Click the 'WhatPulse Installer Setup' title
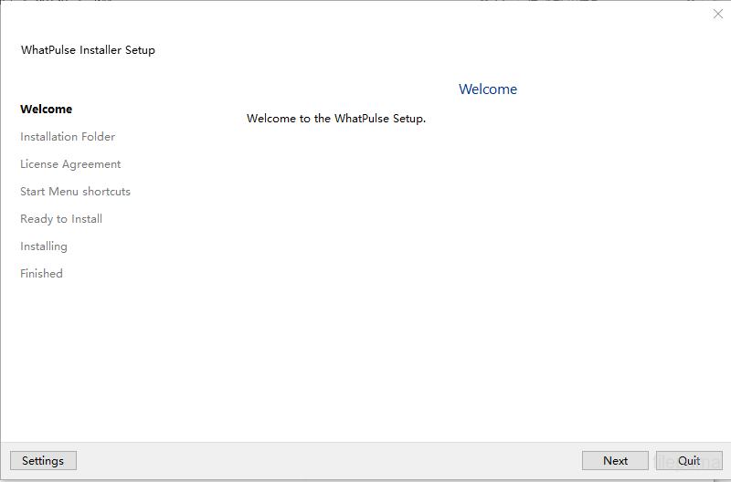Viewport: 731px width, 482px height. (x=88, y=50)
